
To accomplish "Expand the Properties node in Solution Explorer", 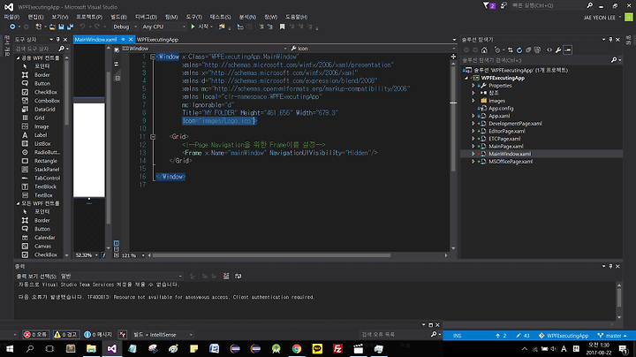I will (x=473, y=86).
